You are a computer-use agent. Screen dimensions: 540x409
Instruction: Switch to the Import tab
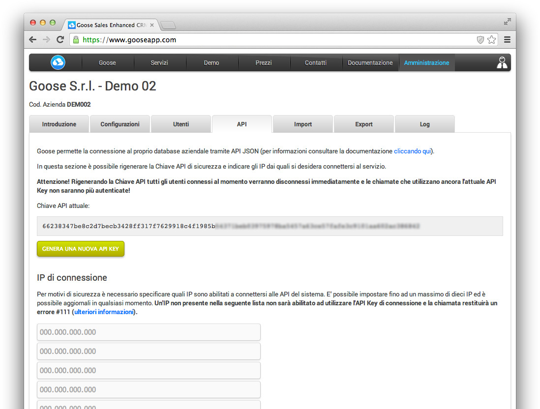pos(303,124)
